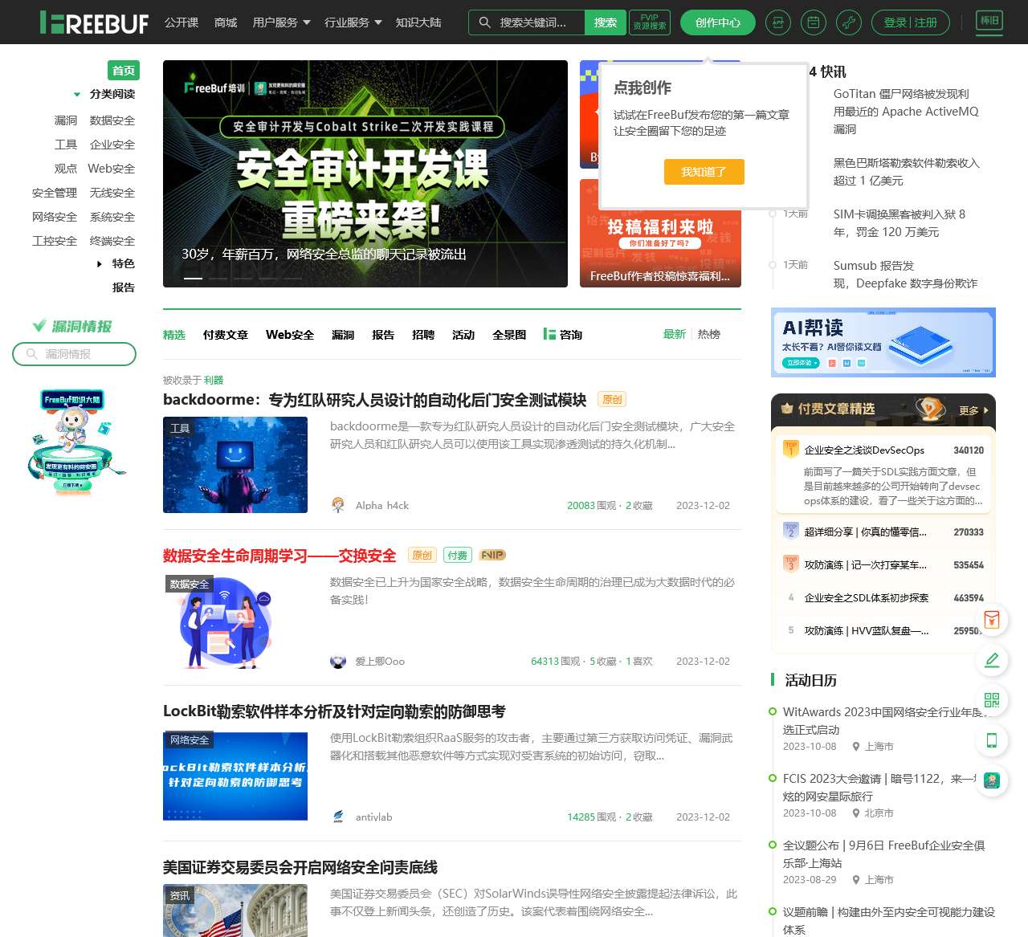The image size is (1028, 937).
Task: Open the 投稿福利来啦 banner
Action: pos(660,233)
